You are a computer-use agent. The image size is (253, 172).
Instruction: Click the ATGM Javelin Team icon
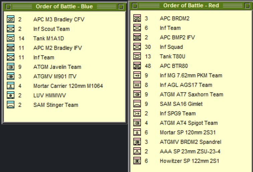pyautogui.click(x=10, y=67)
